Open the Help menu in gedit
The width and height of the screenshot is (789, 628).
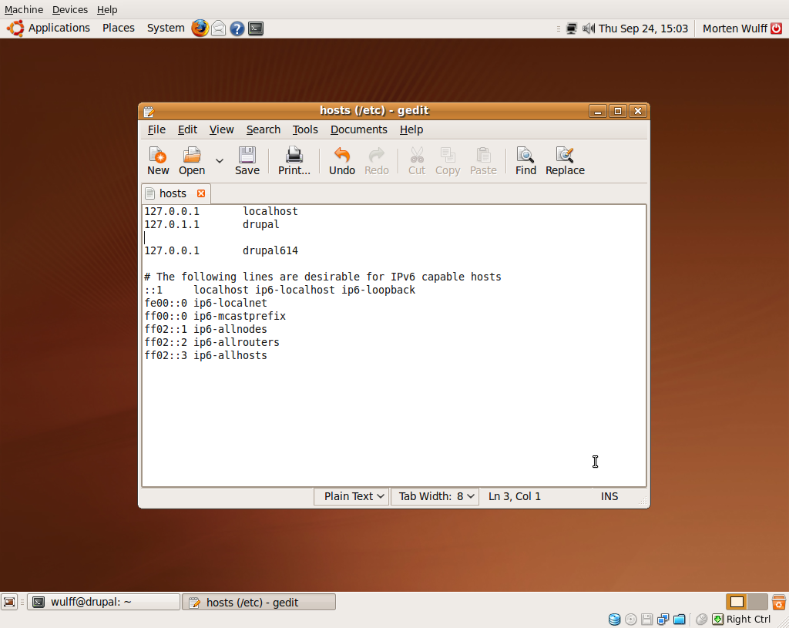tap(411, 129)
